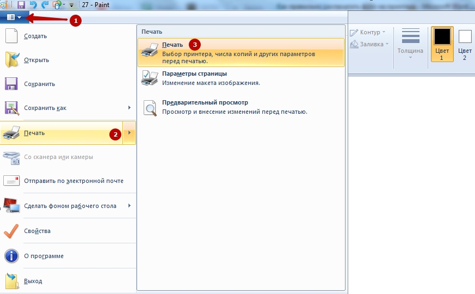Click the Открыть folder icon
The image size is (475, 294).
(x=11, y=60)
